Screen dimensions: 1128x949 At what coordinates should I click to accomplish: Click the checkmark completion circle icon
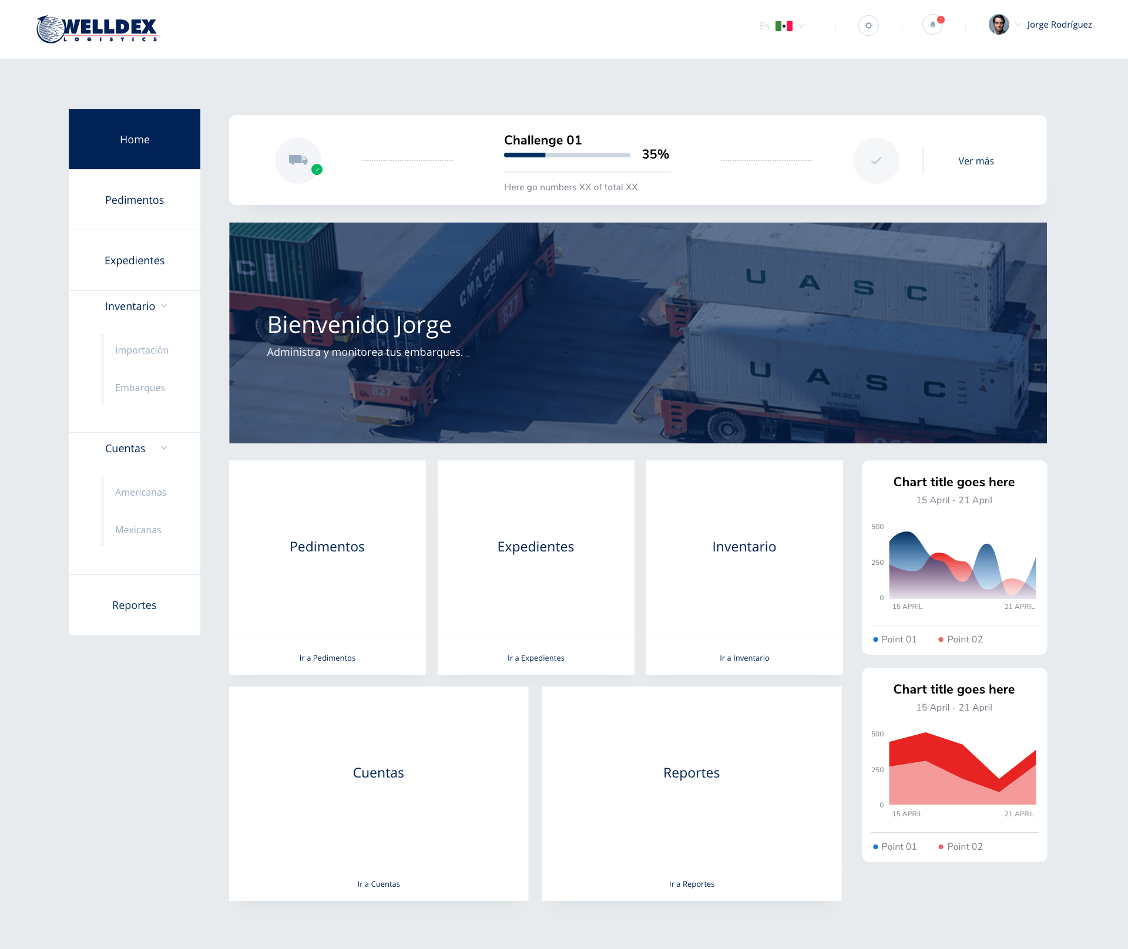876,160
